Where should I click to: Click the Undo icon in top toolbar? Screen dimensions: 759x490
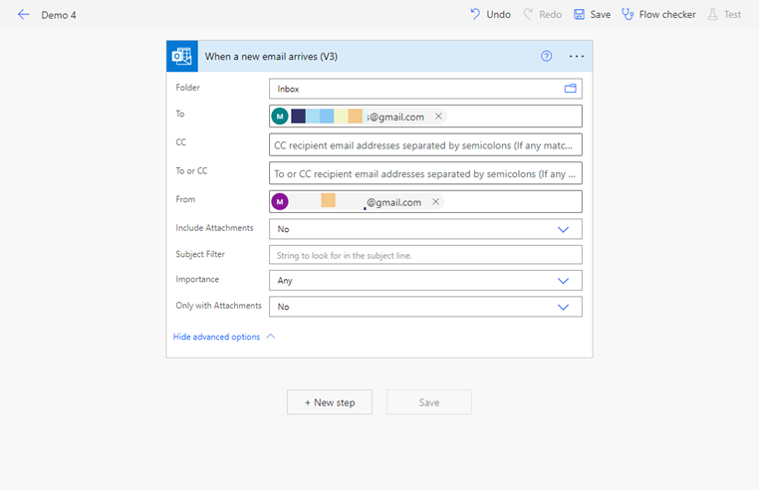tap(475, 14)
